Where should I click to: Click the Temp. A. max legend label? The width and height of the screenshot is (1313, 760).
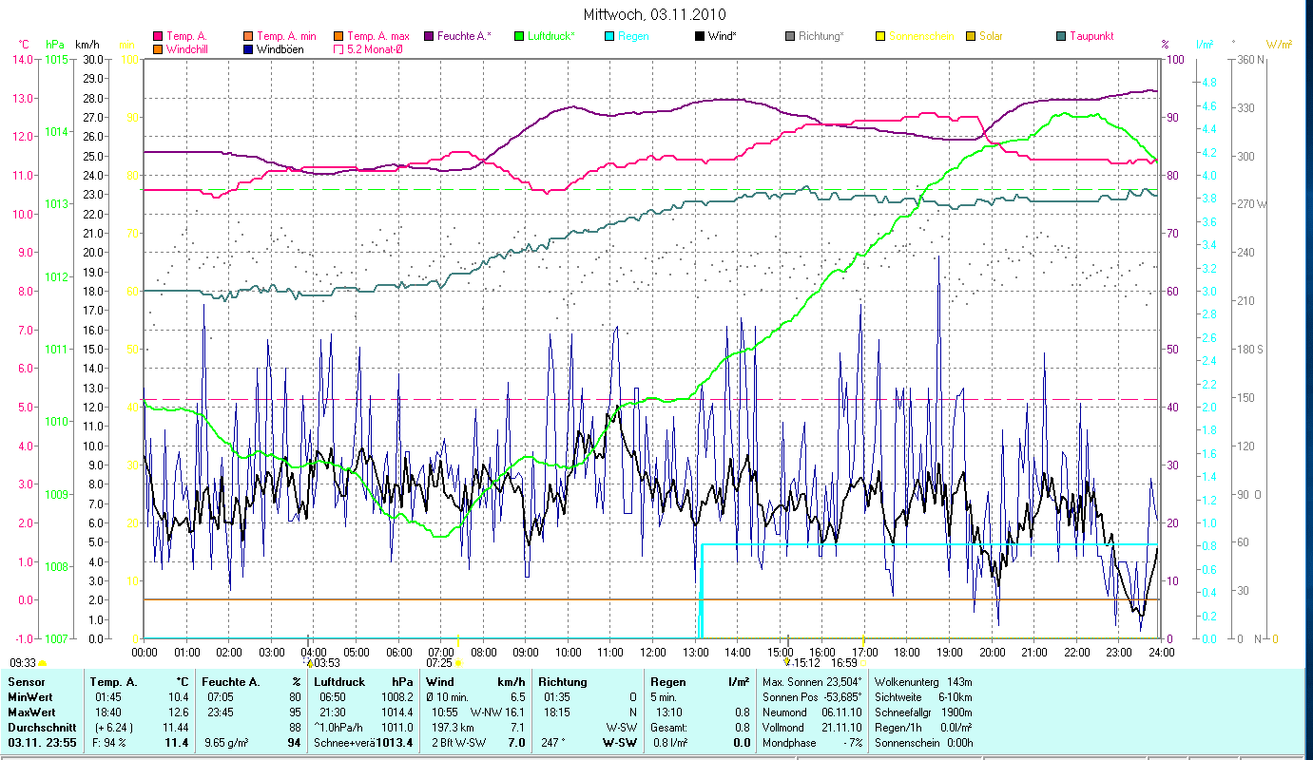point(377,36)
